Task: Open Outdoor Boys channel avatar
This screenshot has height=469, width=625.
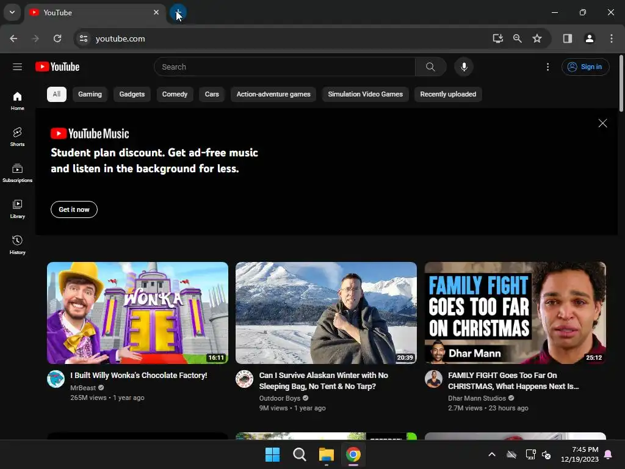Action: [244, 379]
